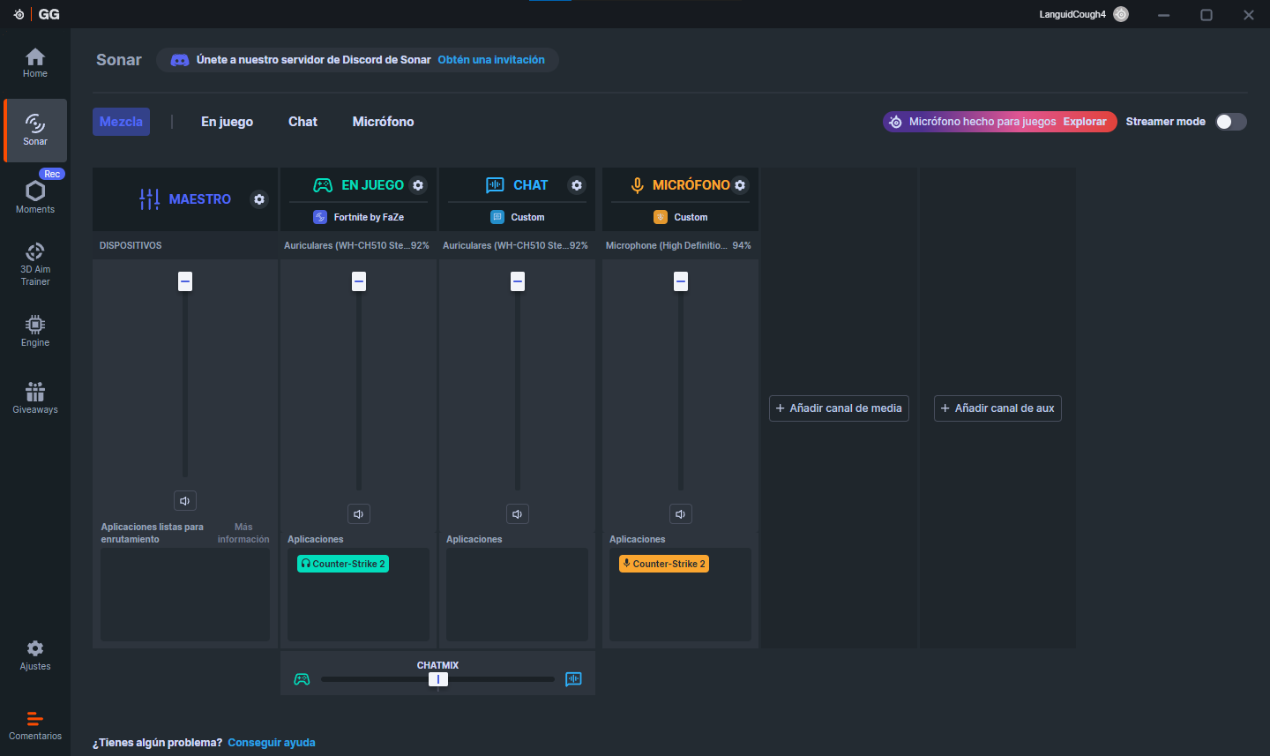Open Moments in the sidebar
This screenshot has width=1270, height=756.
coord(35,197)
